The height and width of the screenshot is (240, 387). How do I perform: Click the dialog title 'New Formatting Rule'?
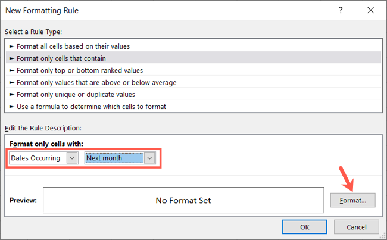(42, 11)
